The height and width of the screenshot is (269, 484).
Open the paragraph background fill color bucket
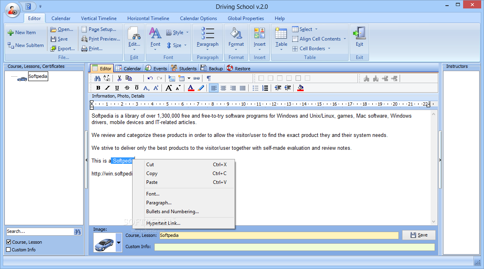click(300, 88)
